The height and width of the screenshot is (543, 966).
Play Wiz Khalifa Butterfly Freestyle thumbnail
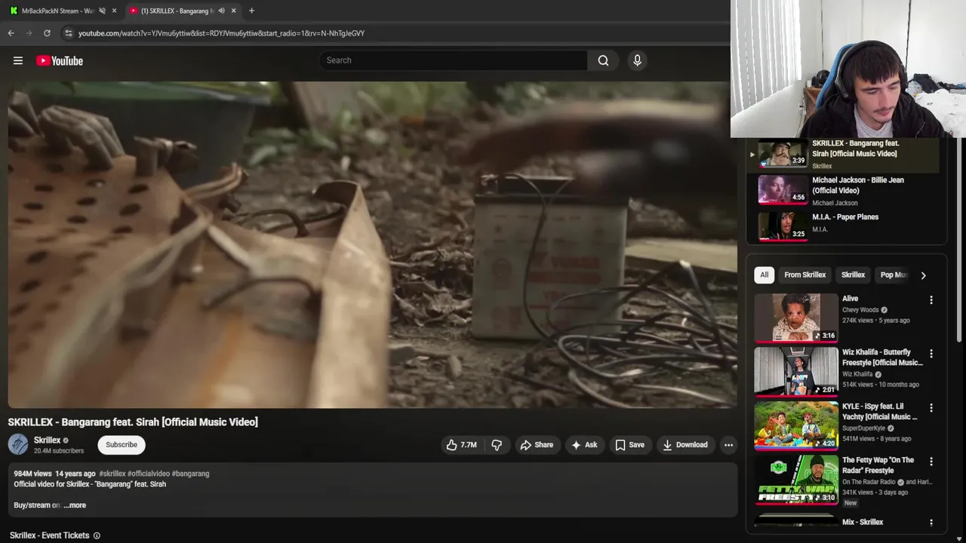796,372
